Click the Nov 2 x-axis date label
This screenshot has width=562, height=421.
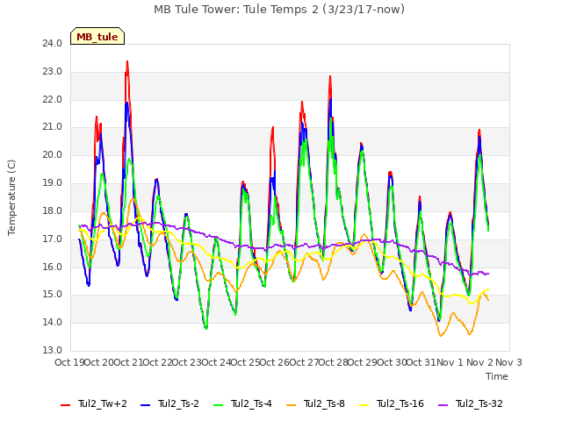pyautogui.click(x=479, y=362)
